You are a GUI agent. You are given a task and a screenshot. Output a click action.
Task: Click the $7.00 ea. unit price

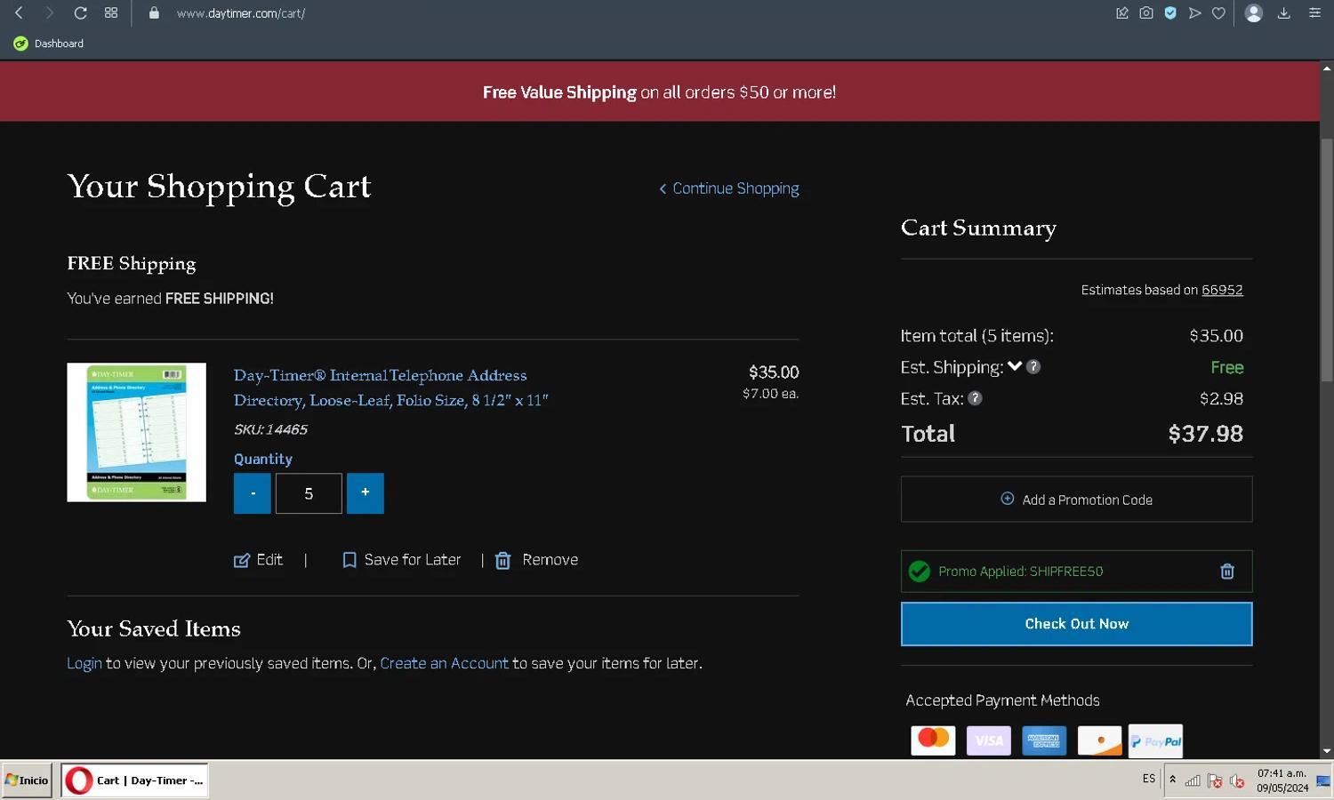point(770,394)
